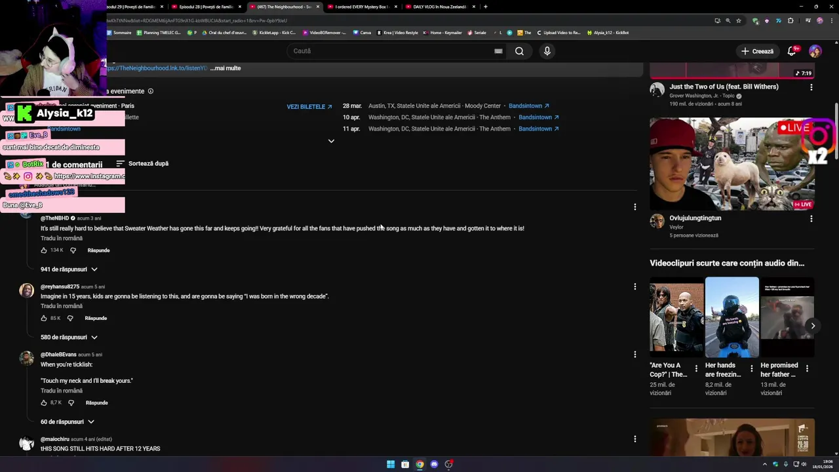Translate DhaleBEvans comment to Romanian
The height and width of the screenshot is (472, 839).
[x=62, y=391]
